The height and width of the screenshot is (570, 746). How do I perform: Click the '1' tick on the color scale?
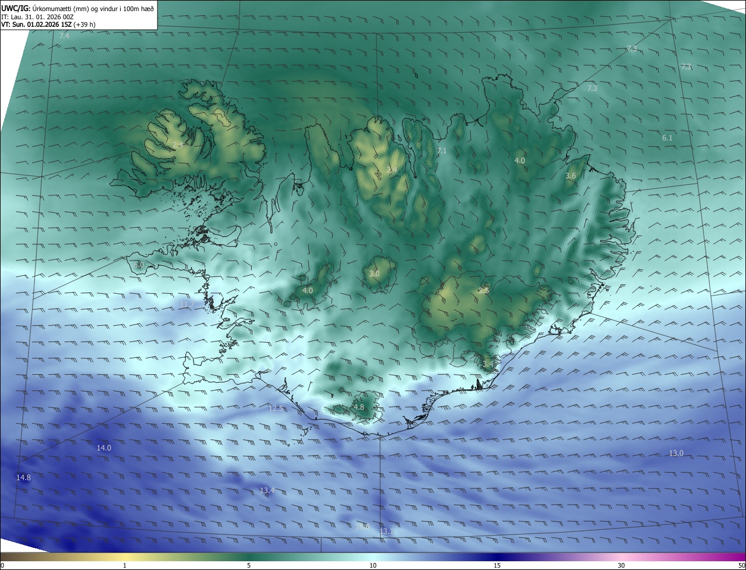coord(125,565)
